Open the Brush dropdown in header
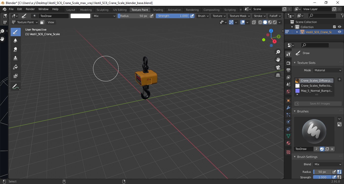Viewport: 344px width, 184px height. pos(203,16)
